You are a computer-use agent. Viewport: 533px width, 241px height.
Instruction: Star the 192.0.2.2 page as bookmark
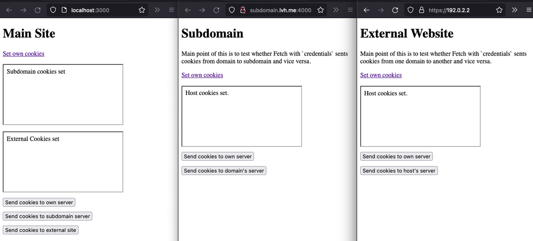click(499, 10)
